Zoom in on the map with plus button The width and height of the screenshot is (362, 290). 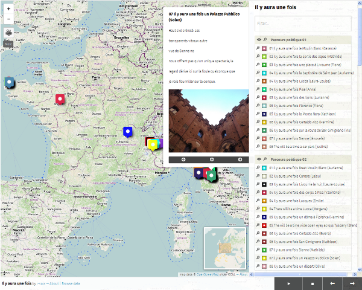tap(9, 9)
